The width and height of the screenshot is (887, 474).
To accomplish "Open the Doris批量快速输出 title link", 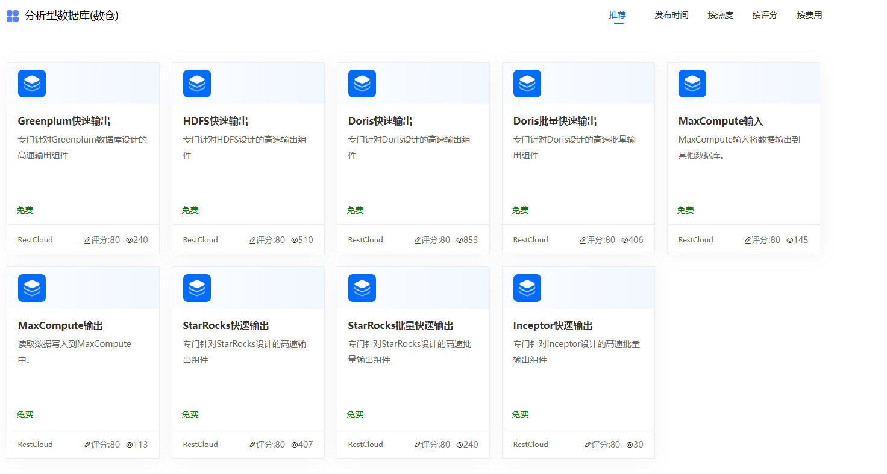I will (555, 121).
